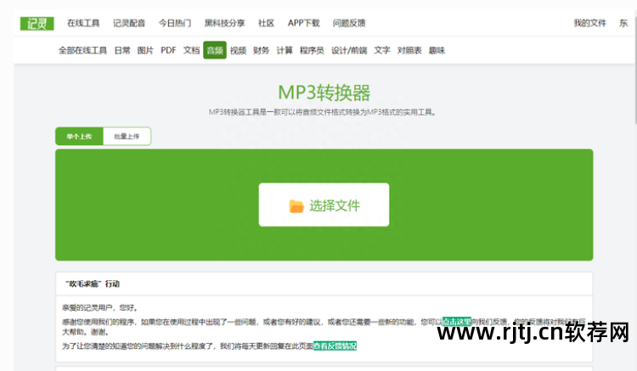Click the 记灵 logo icon
The image size is (637, 371).
(x=37, y=23)
